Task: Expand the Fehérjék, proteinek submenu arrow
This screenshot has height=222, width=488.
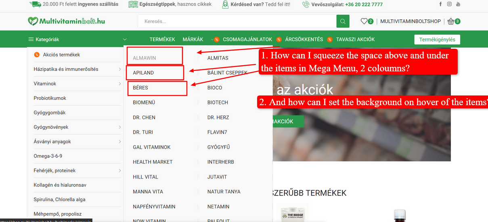Action: pos(120,171)
